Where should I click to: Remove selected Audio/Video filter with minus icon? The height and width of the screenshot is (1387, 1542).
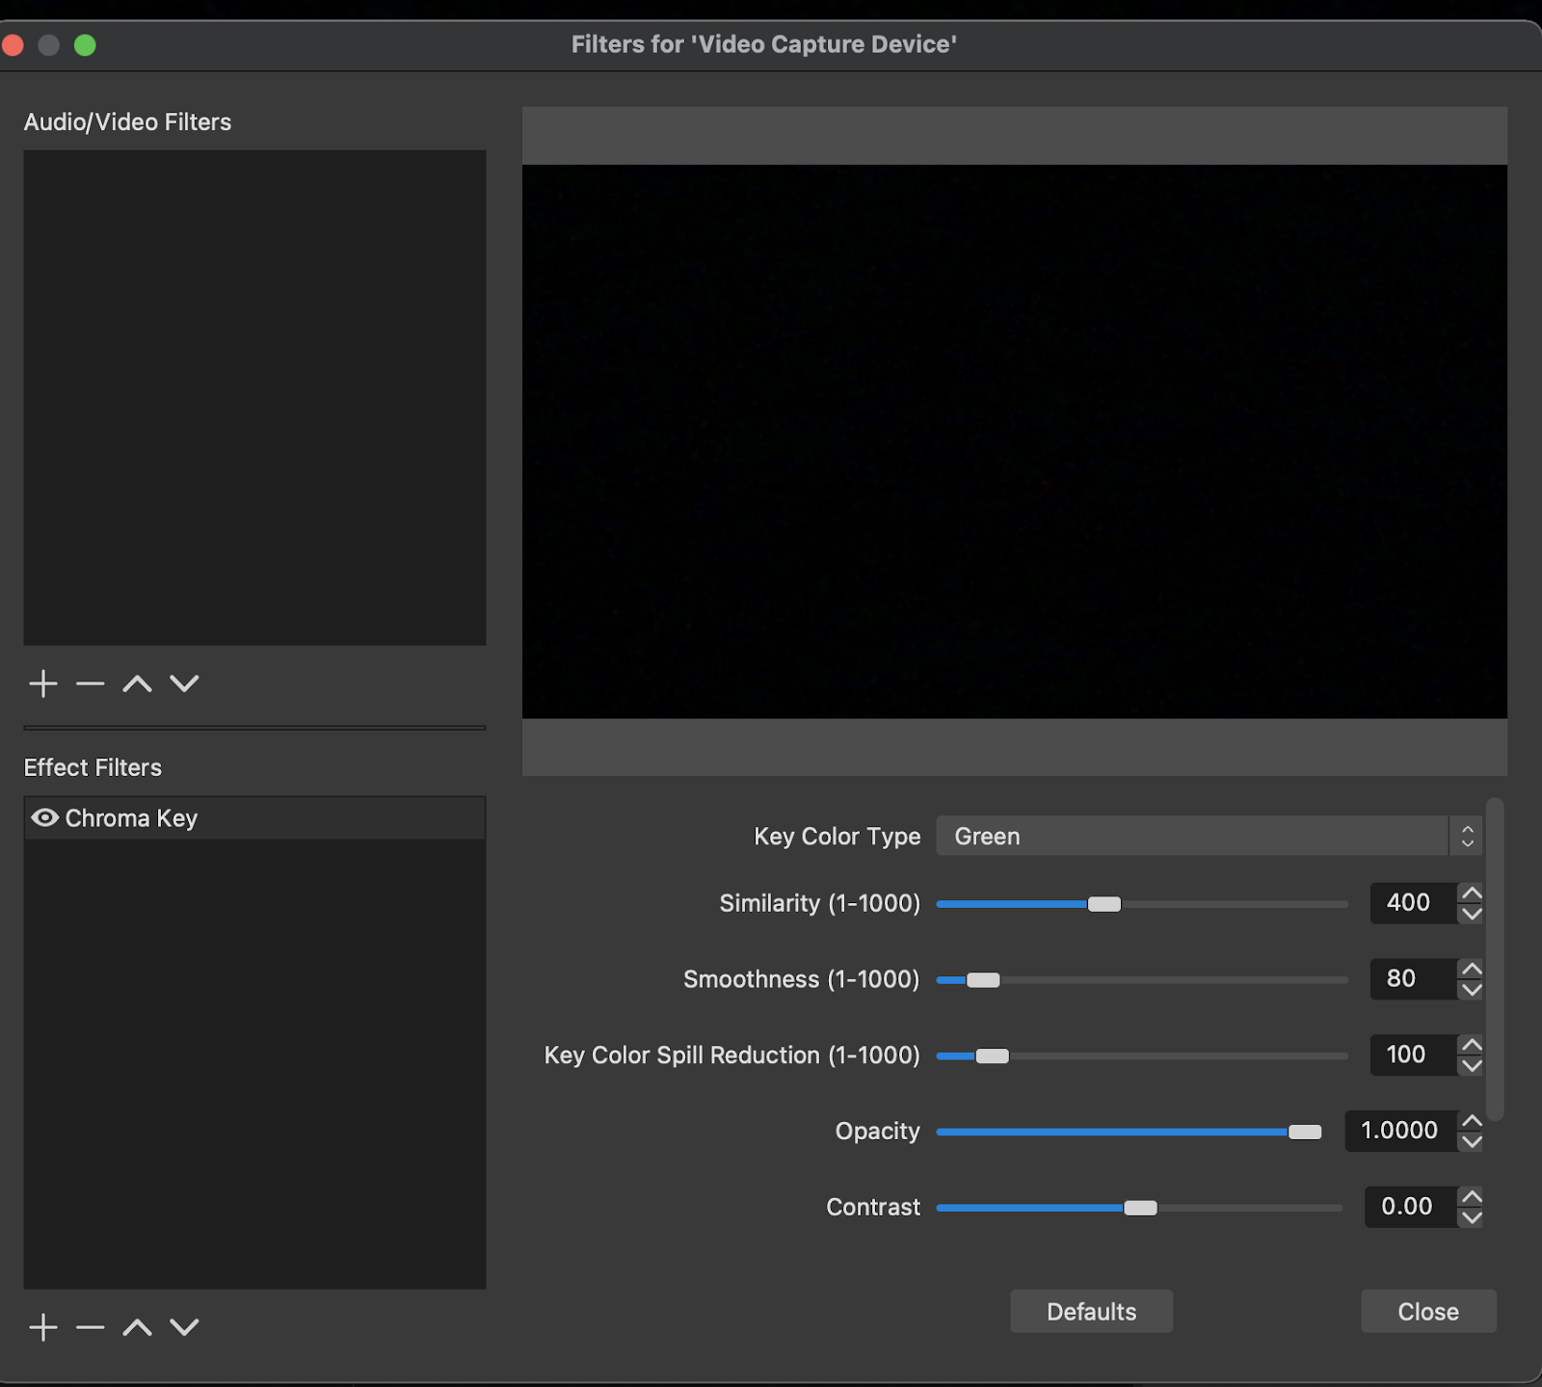(90, 684)
